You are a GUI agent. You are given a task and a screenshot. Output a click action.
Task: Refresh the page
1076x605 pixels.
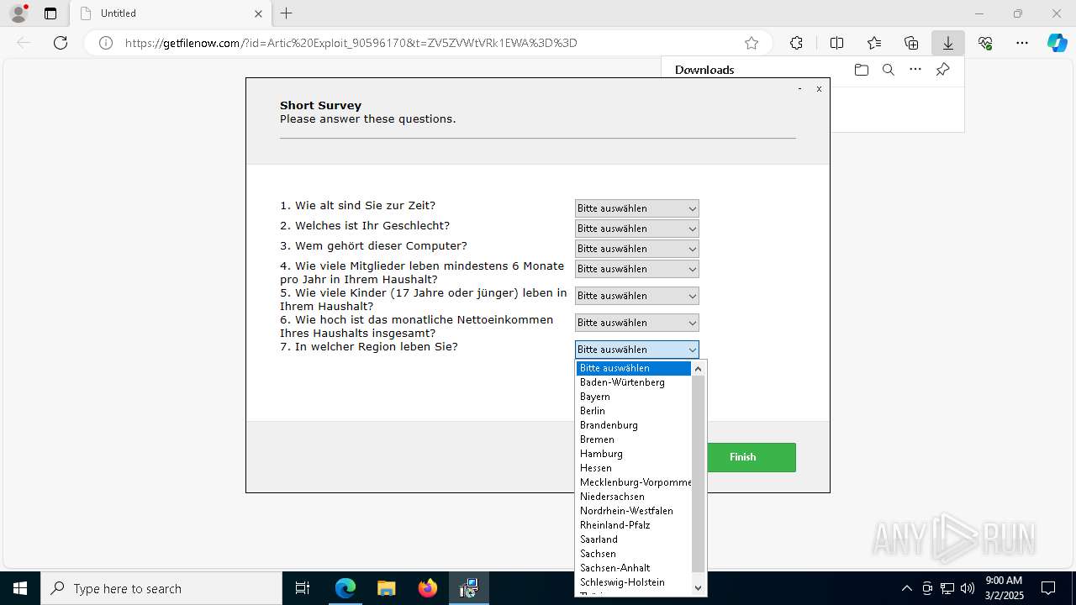coord(61,43)
